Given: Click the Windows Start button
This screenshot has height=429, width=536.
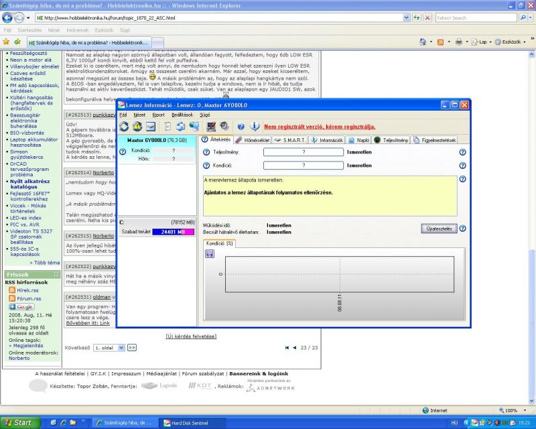Looking at the screenshot, I should (x=20, y=423).
